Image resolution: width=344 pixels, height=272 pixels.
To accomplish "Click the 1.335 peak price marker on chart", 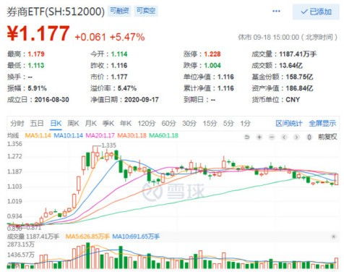I will tap(109, 145).
